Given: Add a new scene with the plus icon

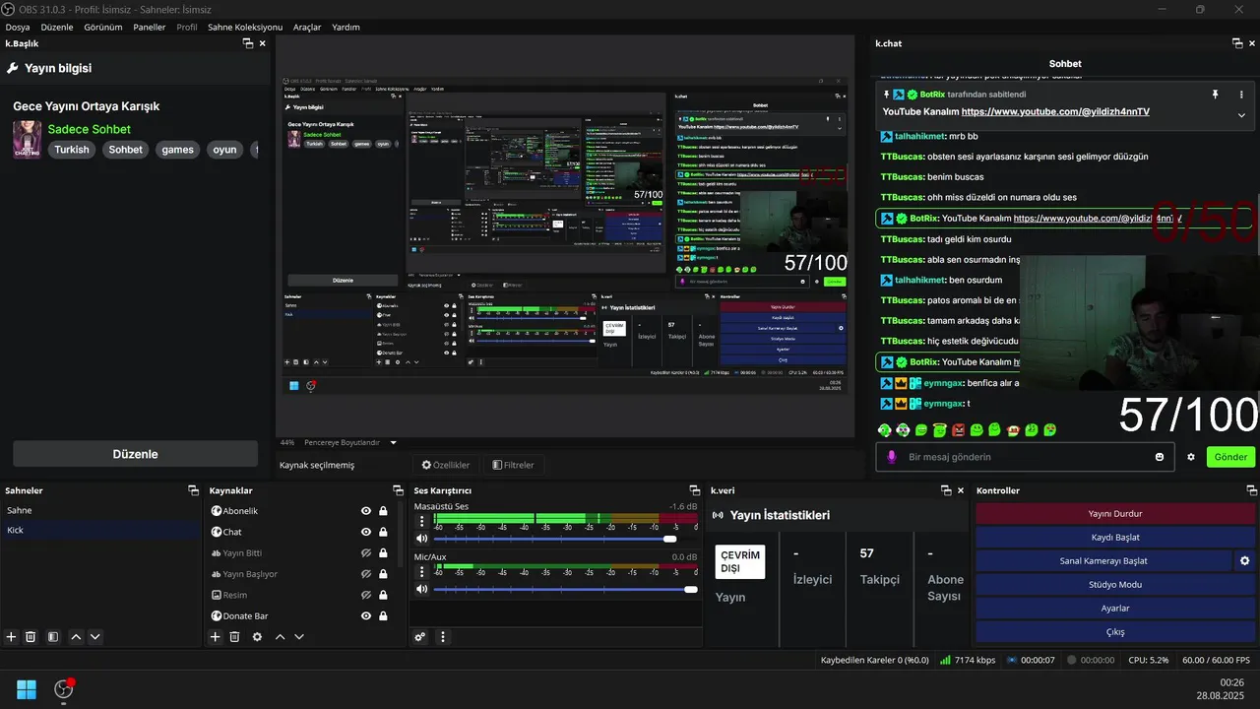Looking at the screenshot, I should [11, 637].
